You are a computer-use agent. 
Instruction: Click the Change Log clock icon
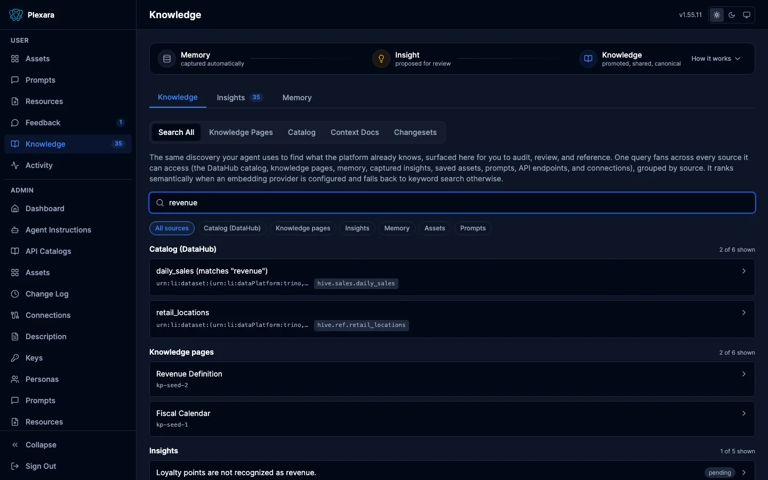(x=15, y=294)
